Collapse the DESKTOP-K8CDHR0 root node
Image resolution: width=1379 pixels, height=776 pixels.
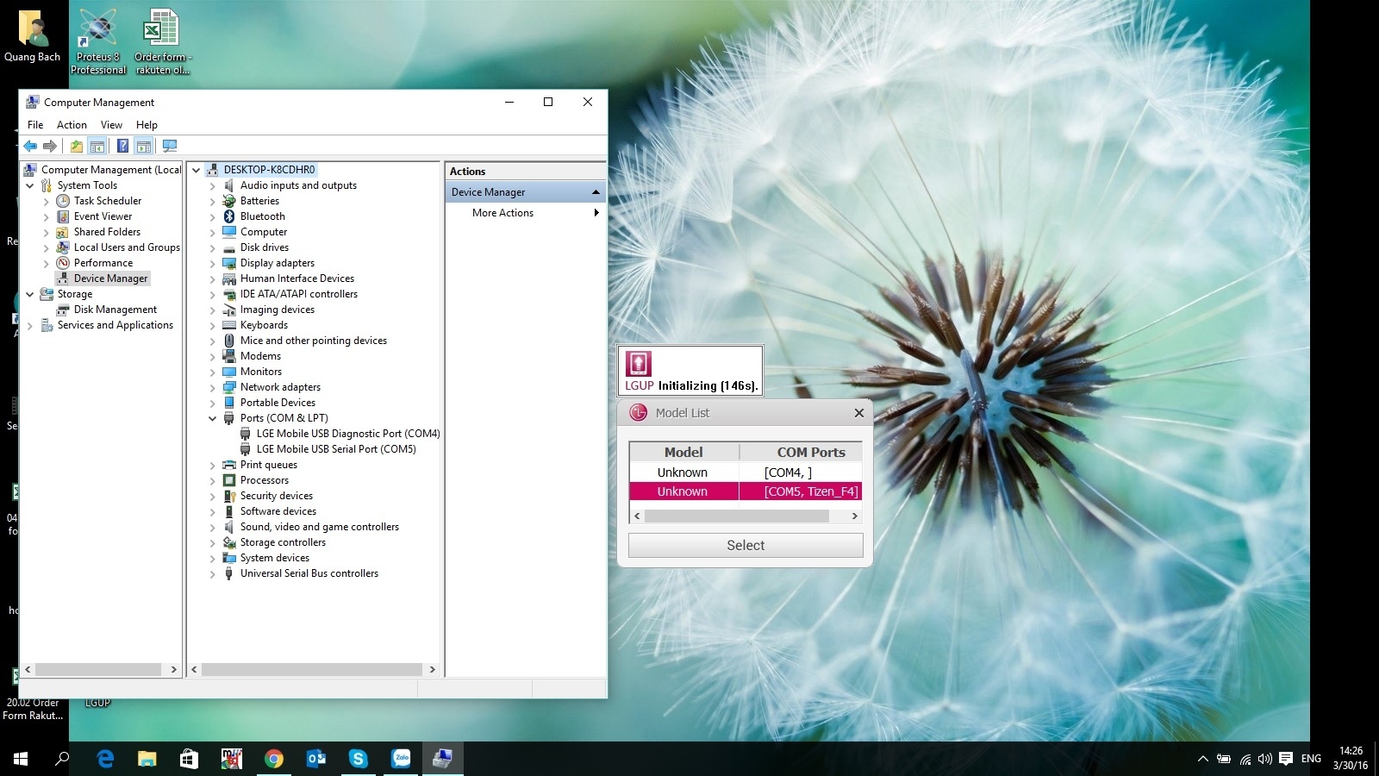tap(197, 170)
